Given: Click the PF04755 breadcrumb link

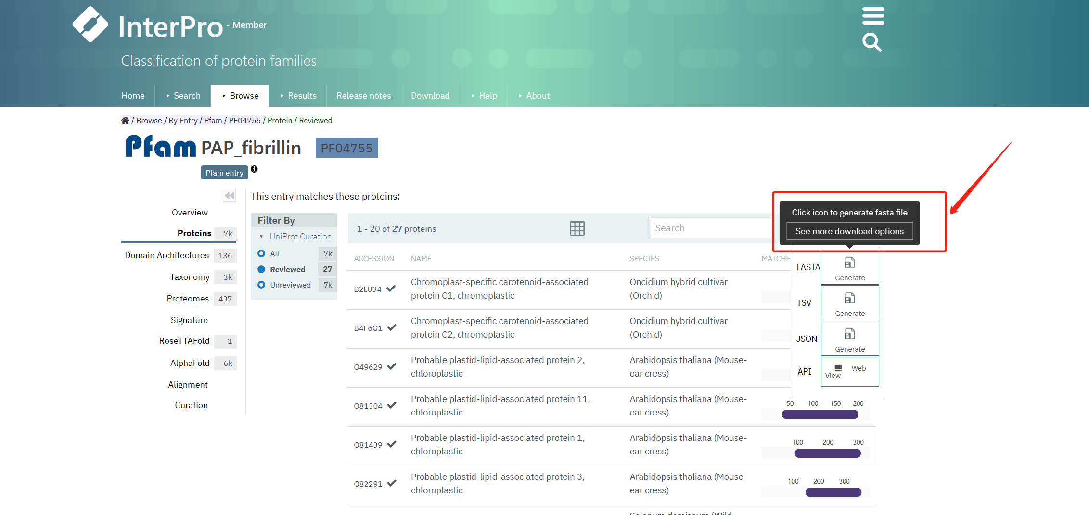Looking at the screenshot, I should [244, 120].
